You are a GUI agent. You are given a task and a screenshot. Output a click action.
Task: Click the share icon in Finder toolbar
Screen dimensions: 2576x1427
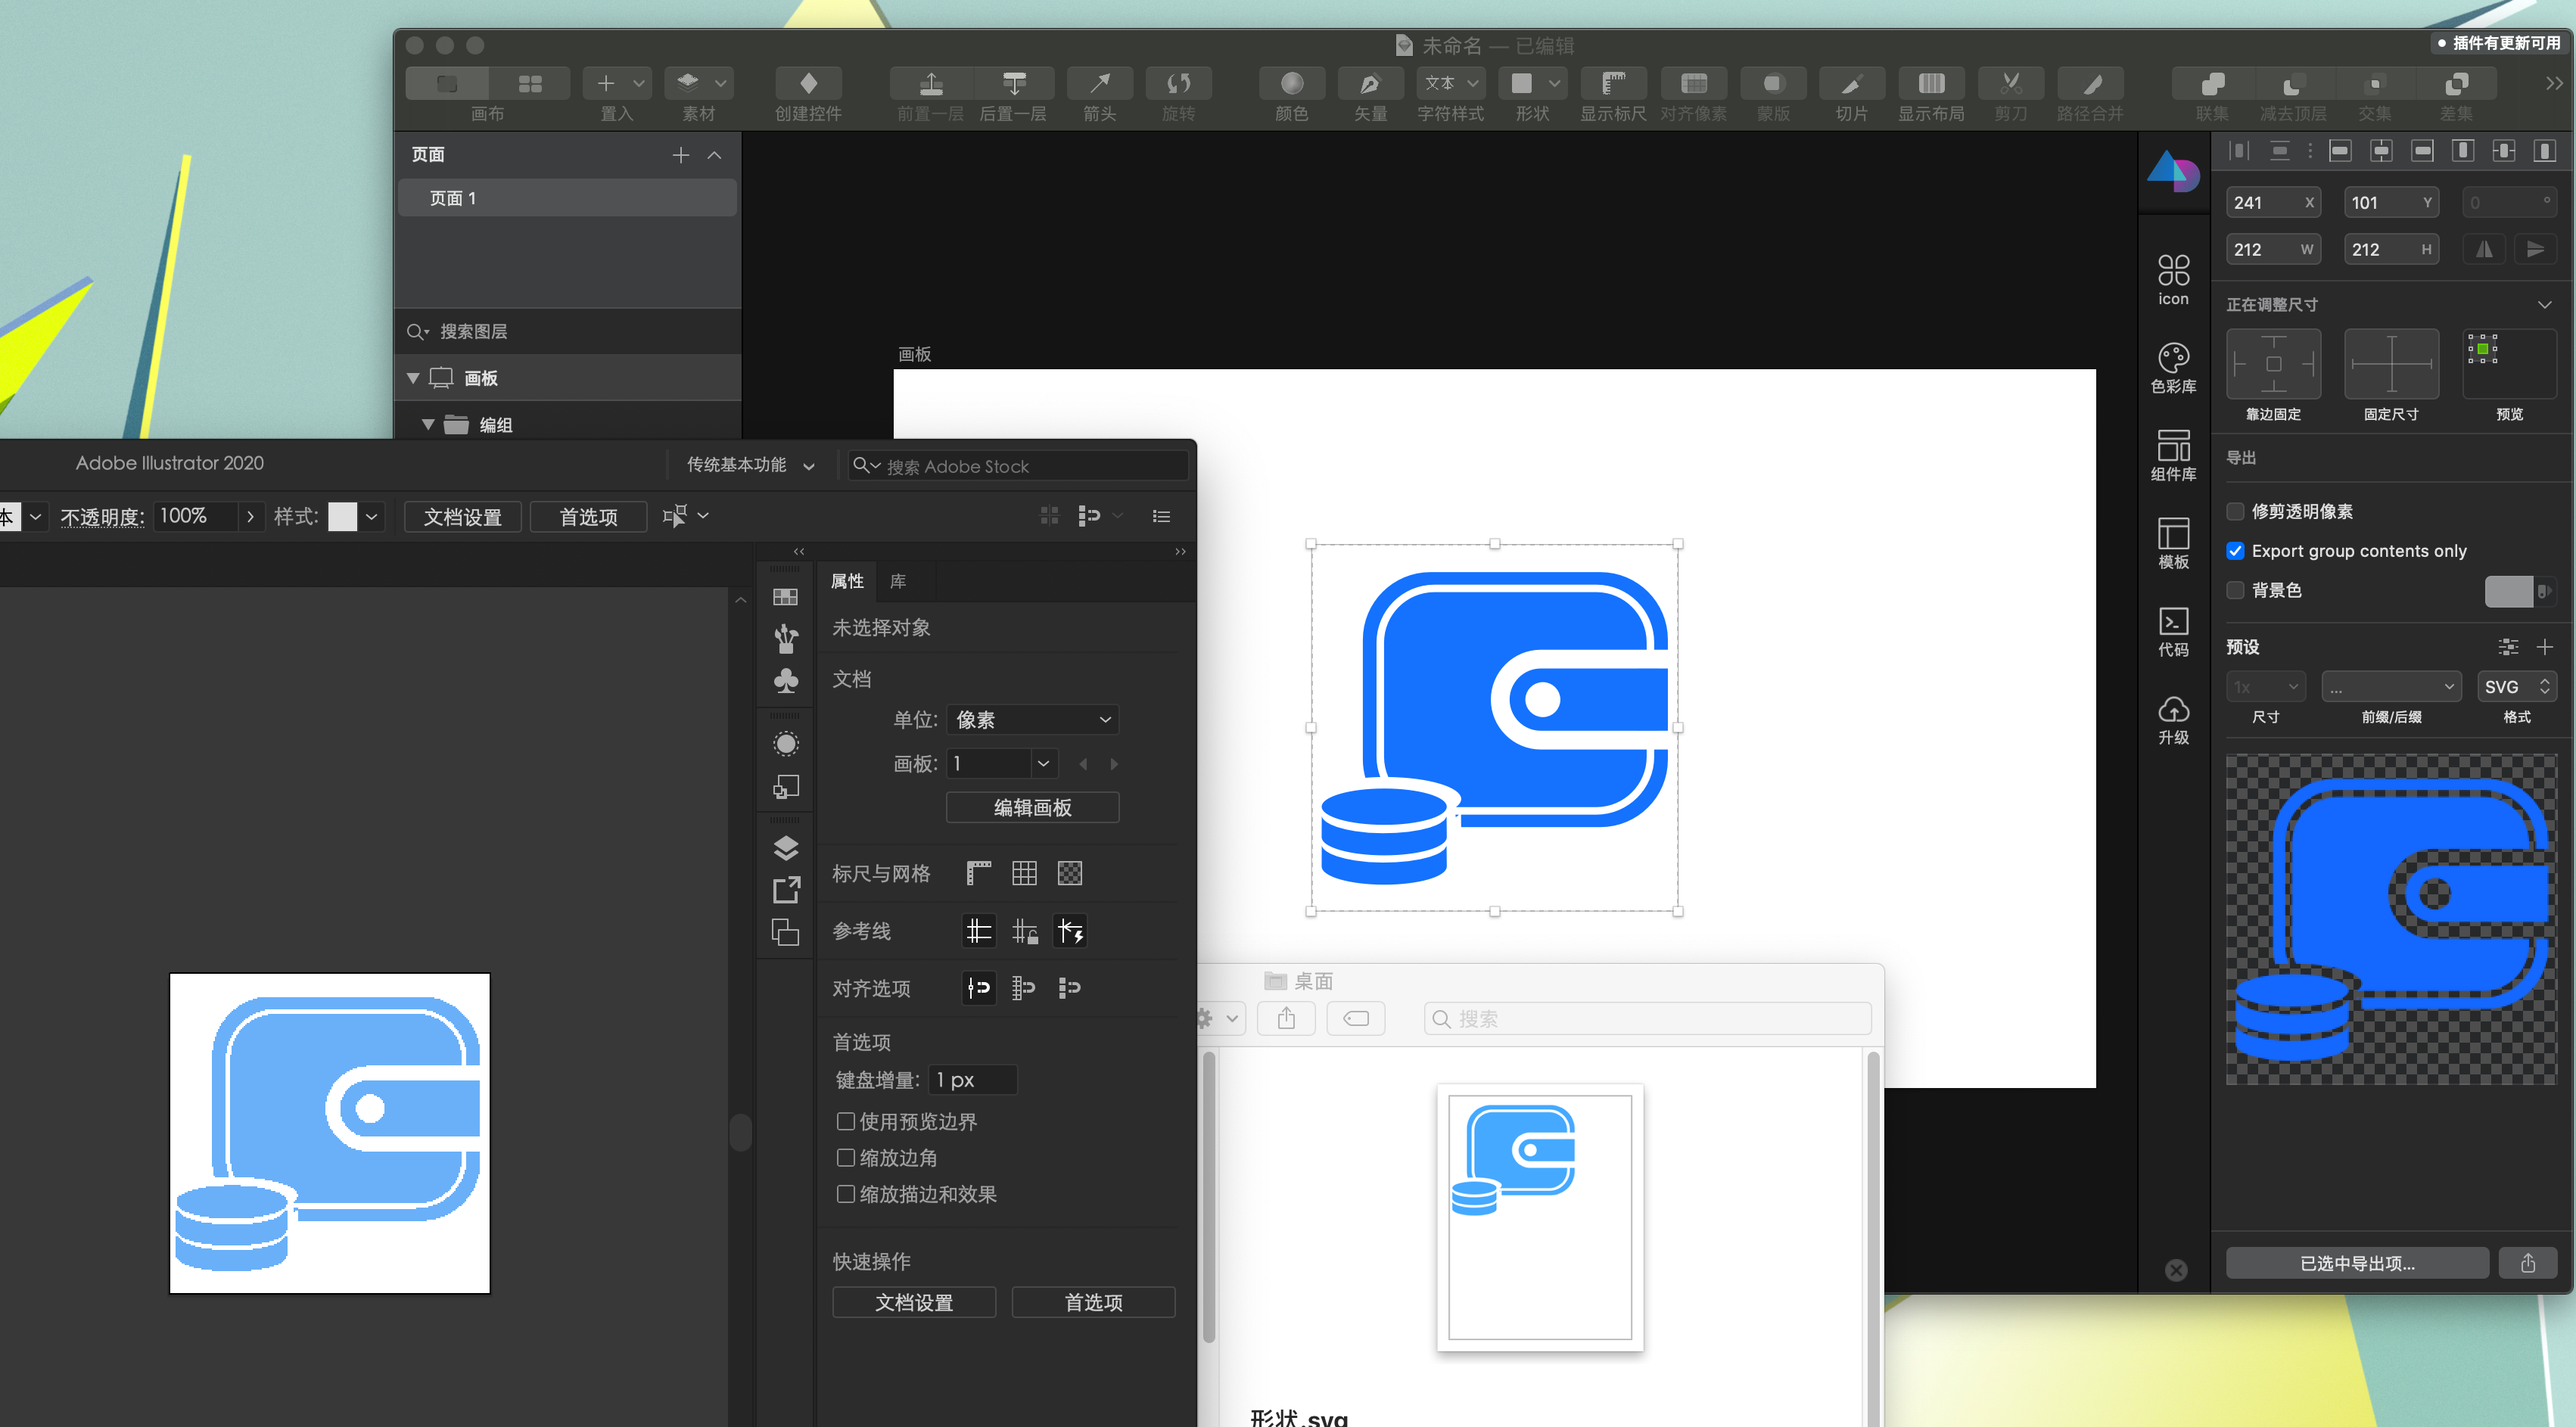coord(1286,1018)
